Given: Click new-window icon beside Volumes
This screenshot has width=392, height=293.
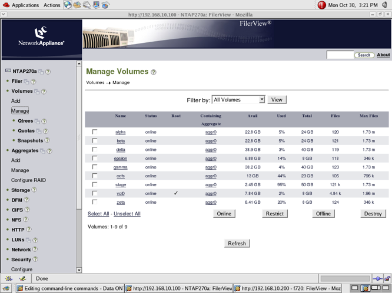Looking at the screenshot, I should (x=36, y=92).
